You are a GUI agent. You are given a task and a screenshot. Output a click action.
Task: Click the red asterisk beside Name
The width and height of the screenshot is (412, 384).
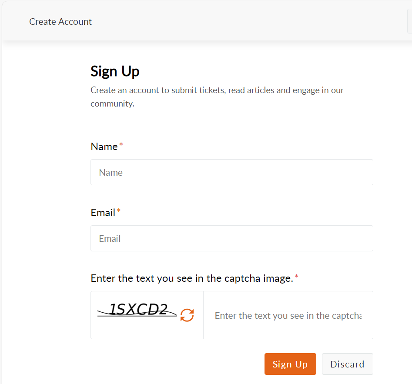pos(121,146)
